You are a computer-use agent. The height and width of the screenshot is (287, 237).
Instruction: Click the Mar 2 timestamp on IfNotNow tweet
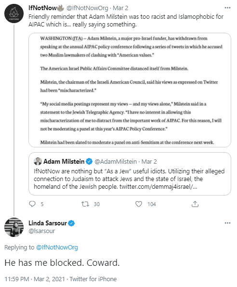click(x=120, y=8)
